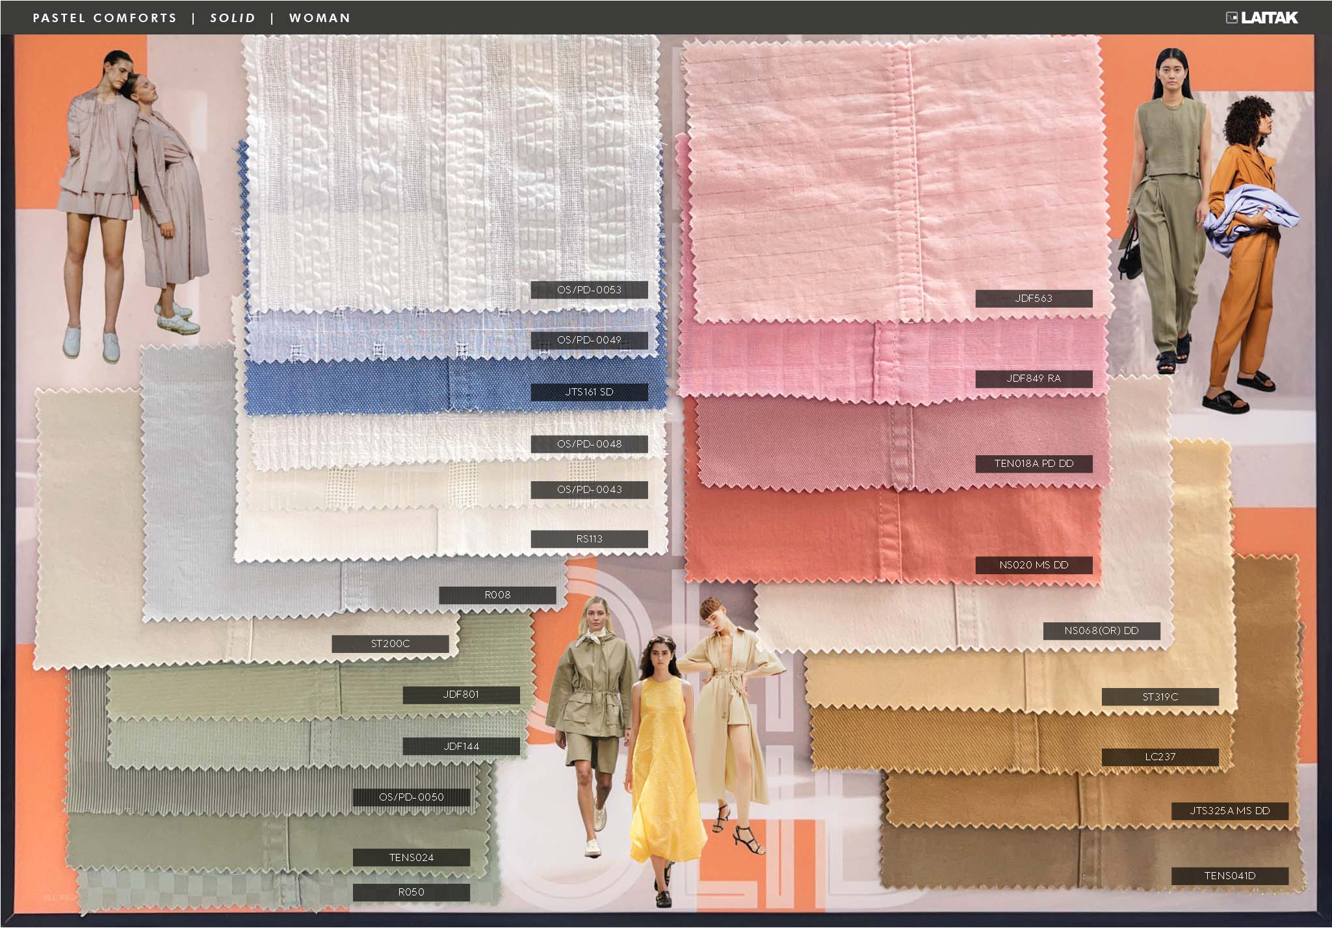Click the R050 label
This screenshot has height=928, width=1332.
411,892
